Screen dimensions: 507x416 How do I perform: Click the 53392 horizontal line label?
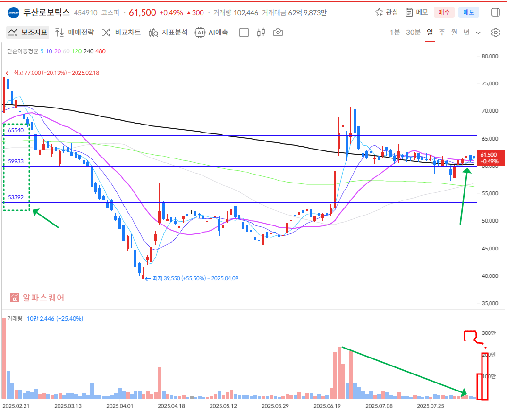pos(16,197)
